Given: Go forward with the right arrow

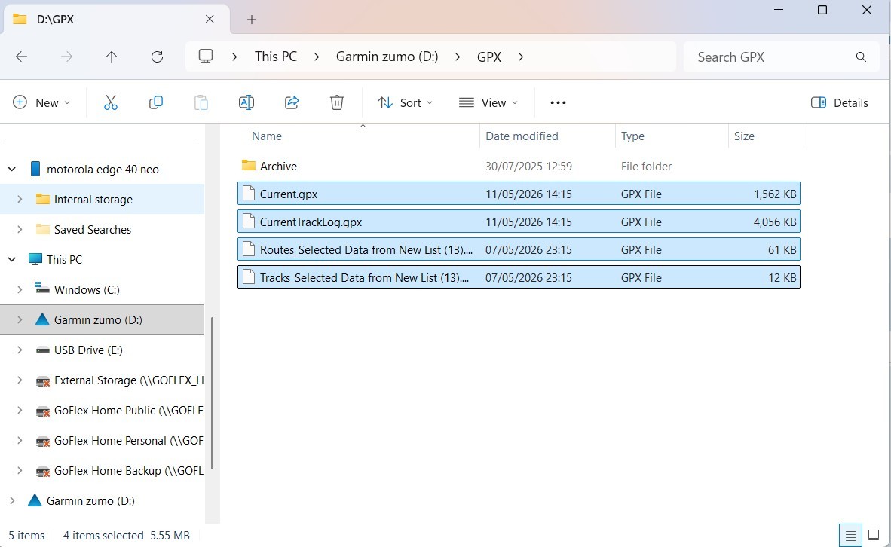Looking at the screenshot, I should pyautogui.click(x=66, y=57).
